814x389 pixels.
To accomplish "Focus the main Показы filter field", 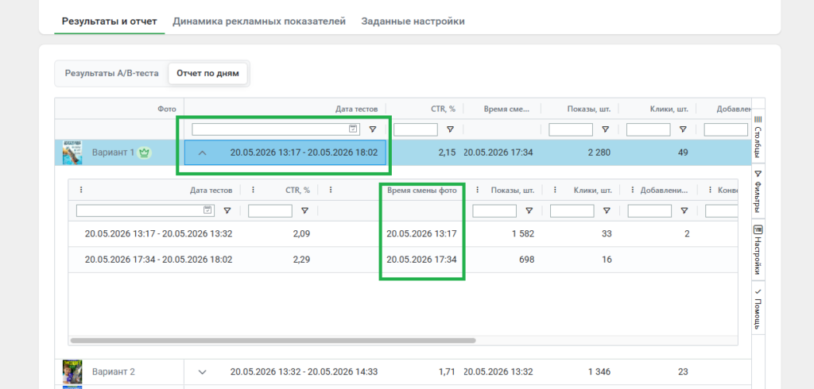I will point(571,129).
